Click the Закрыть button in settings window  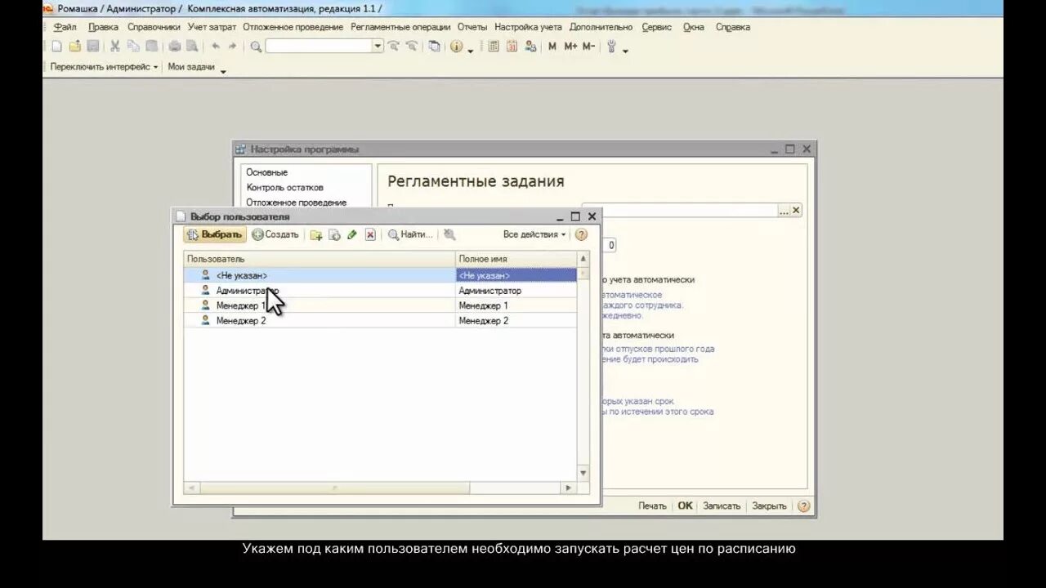pyautogui.click(x=769, y=506)
